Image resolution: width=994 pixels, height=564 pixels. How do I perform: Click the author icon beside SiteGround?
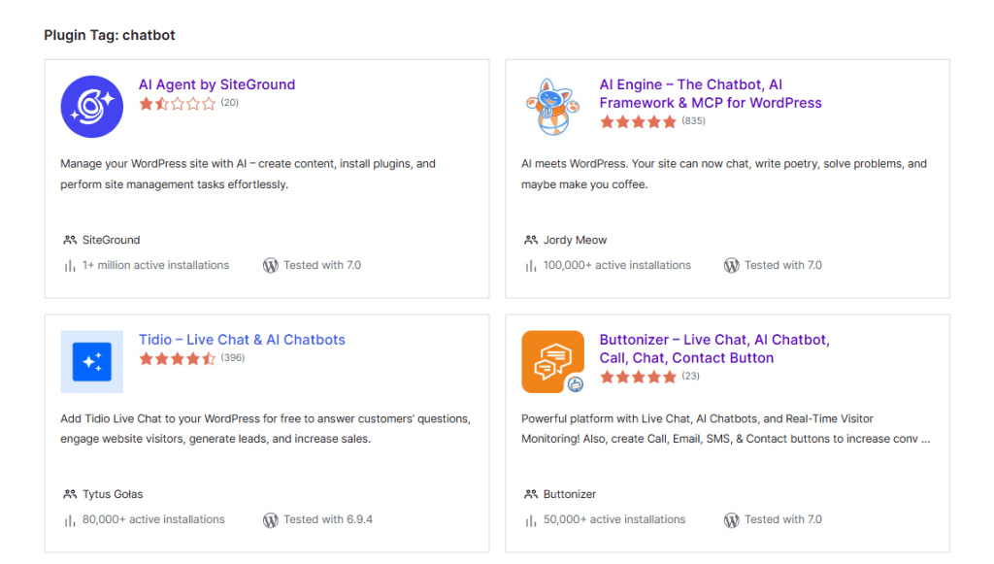(x=70, y=240)
